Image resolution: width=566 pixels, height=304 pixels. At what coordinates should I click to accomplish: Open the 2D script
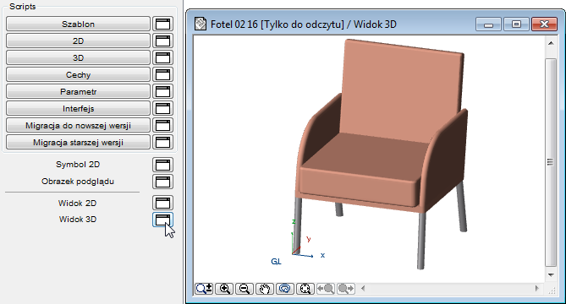click(78, 41)
